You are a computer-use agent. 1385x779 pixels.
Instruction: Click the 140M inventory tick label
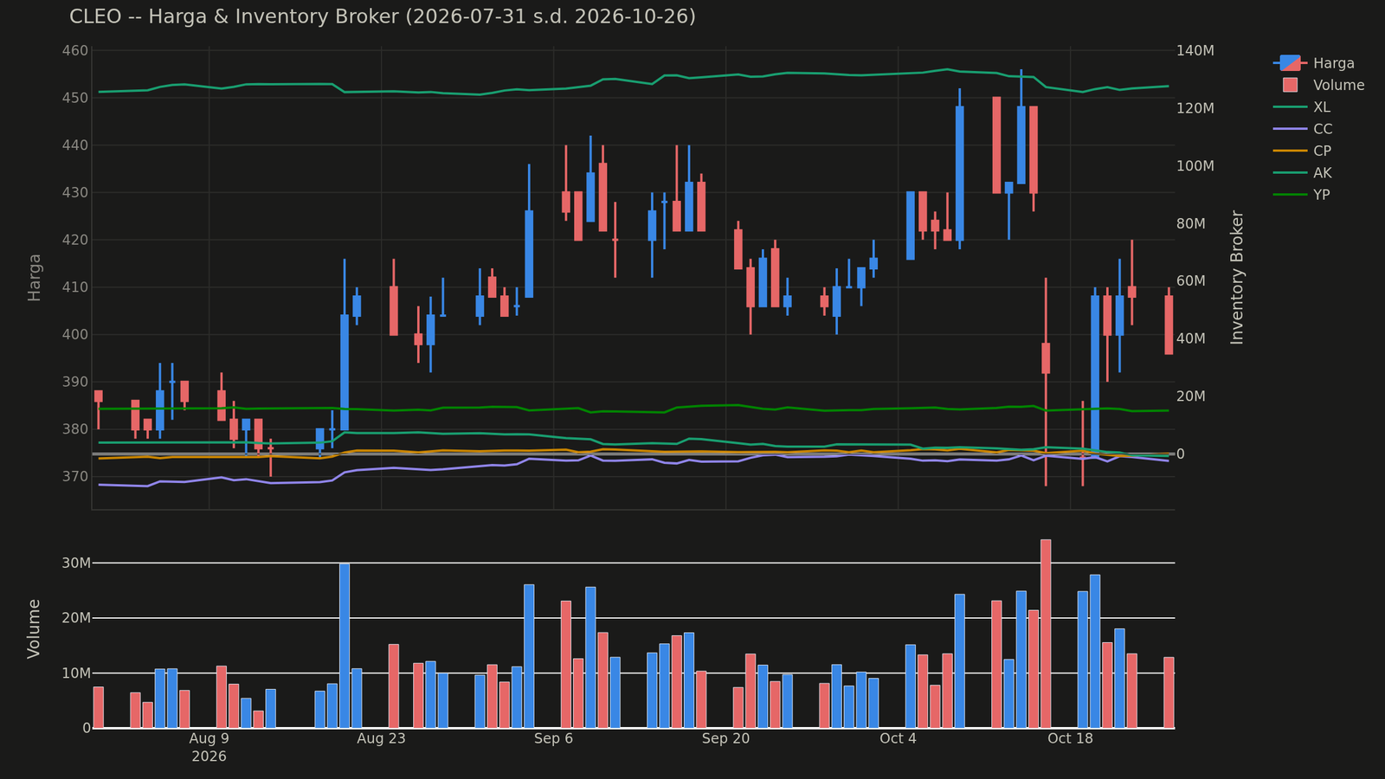pos(1195,51)
